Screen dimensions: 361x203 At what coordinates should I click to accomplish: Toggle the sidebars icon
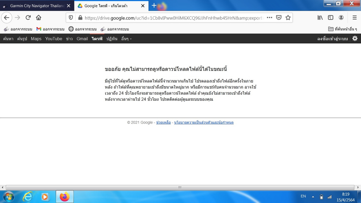pos(331,17)
